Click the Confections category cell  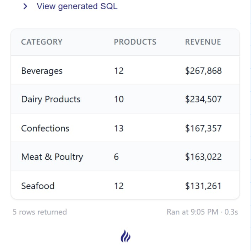[45, 128]
